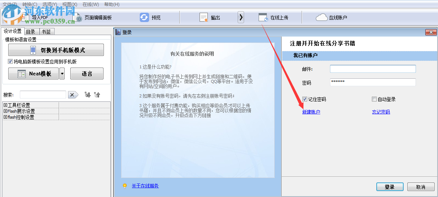Open the 新建账户 link

click(311, 112)
